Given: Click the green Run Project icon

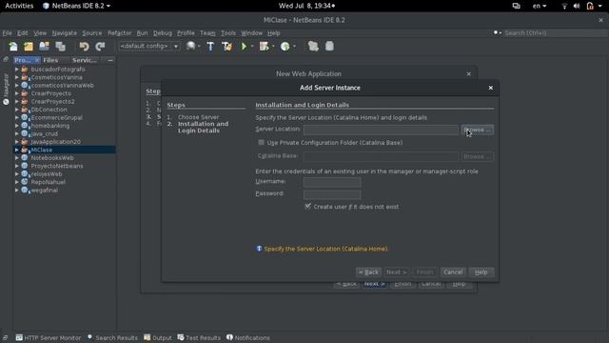Looking at the screenshot, I should (244, 47).
